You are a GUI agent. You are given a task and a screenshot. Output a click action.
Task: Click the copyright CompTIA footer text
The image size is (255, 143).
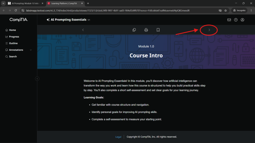(152, 137)
